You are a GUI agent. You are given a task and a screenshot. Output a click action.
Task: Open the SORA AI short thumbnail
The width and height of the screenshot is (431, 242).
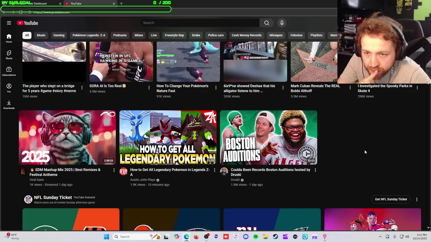pyautogui.click(x=121, y=62)
